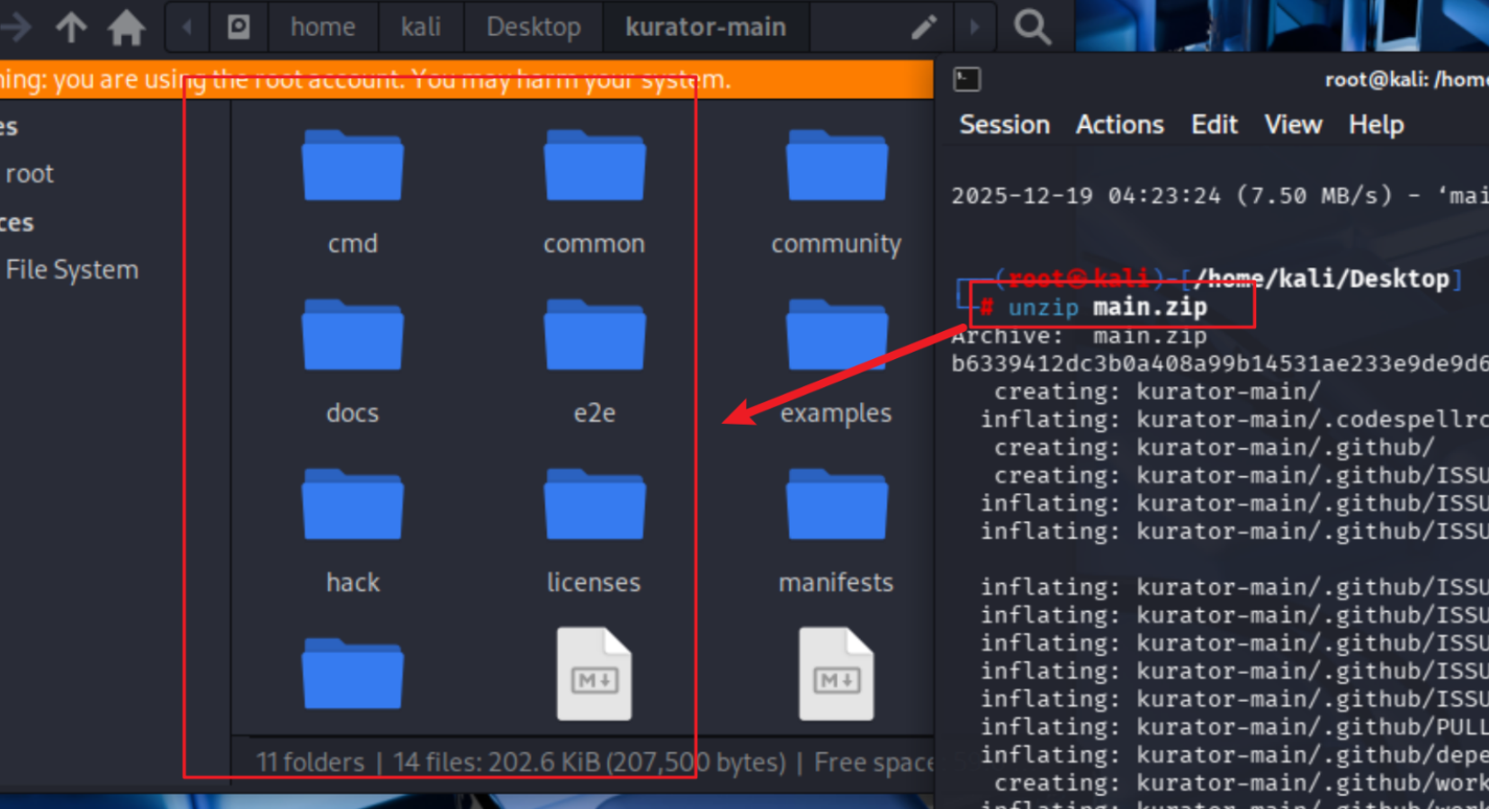This screenshot has width=1489, height=809.
Task: Select the 'kali' path segment
Action: click(420, 27)
